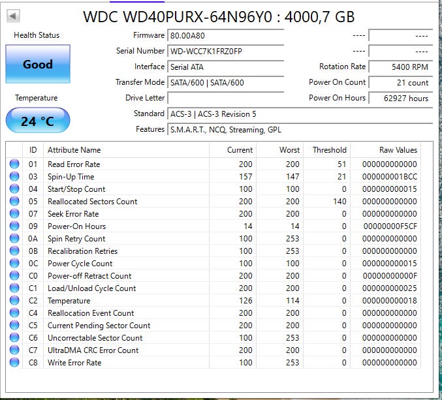Click the status icon for Write Error Rate
This screenshot has height=400, width=442.
click(x=14, y=362)
